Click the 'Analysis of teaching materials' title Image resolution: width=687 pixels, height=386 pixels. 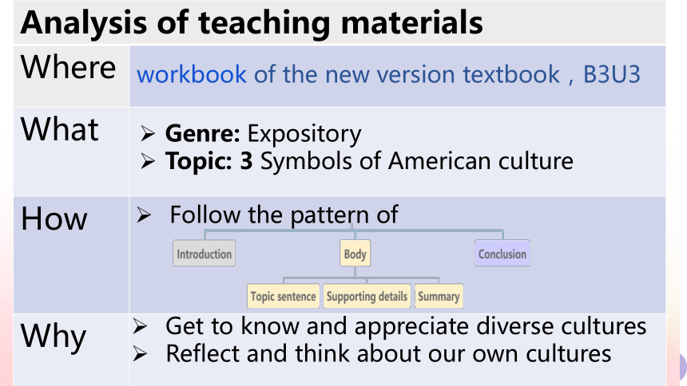[252, 22]
